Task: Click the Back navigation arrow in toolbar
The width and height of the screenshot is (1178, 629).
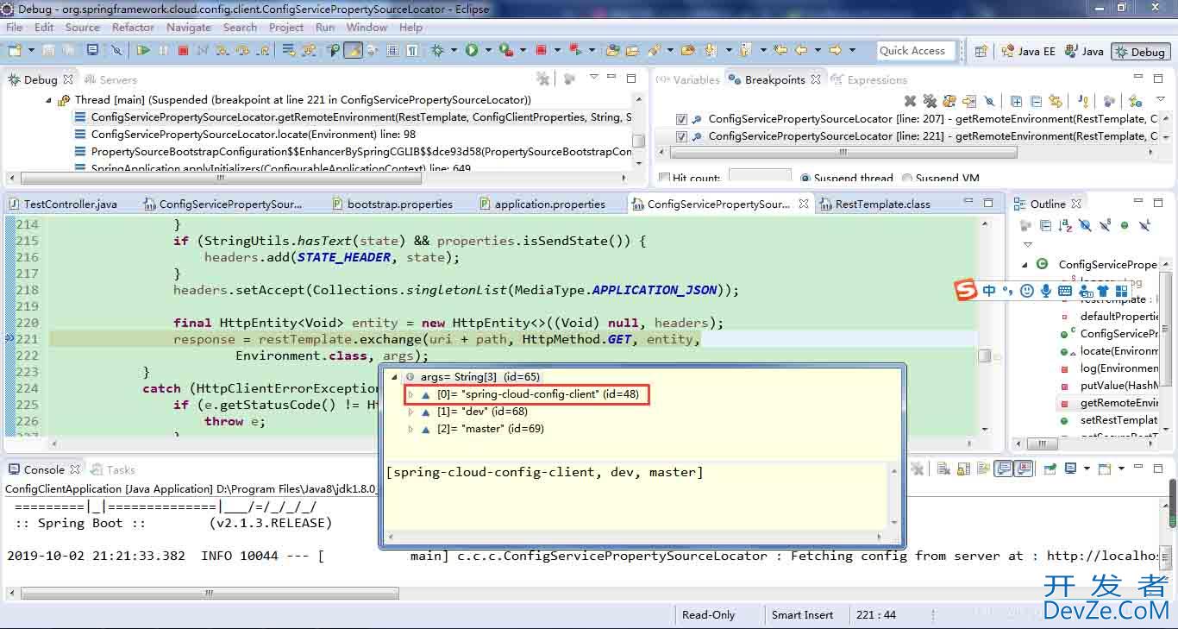Action: tap(801, 50)
